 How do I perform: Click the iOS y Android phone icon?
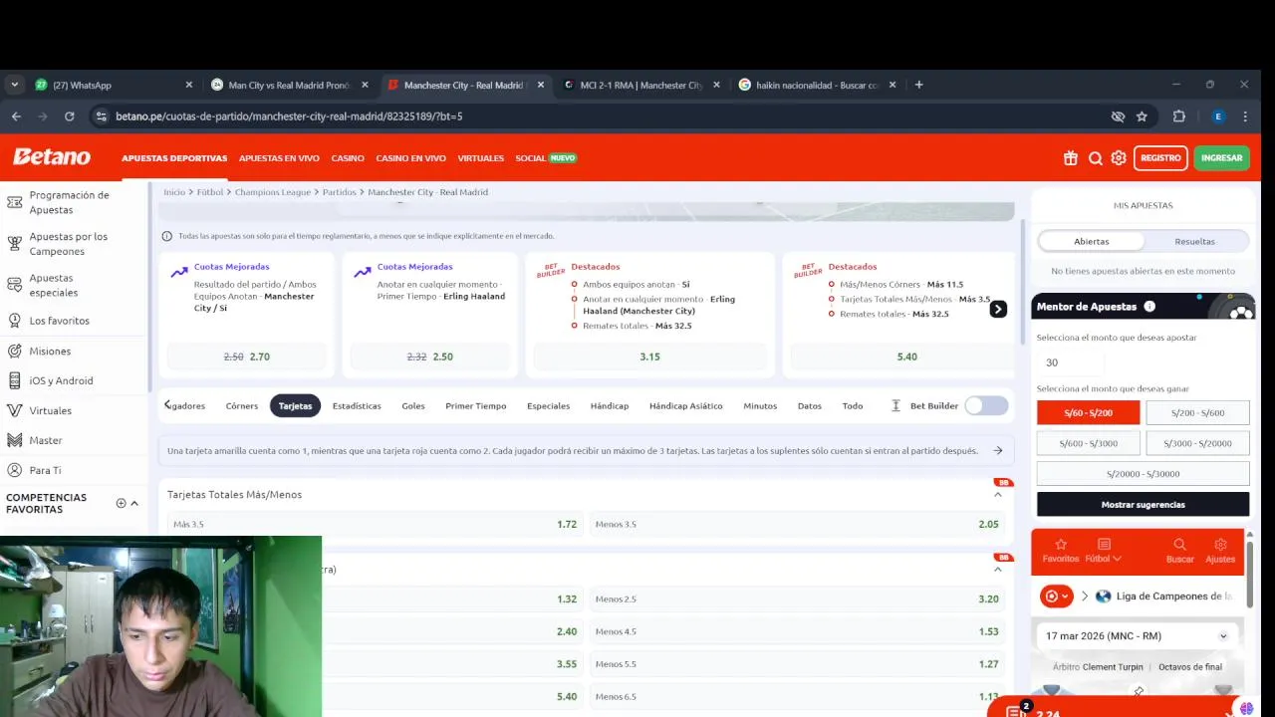click(15, 380)
